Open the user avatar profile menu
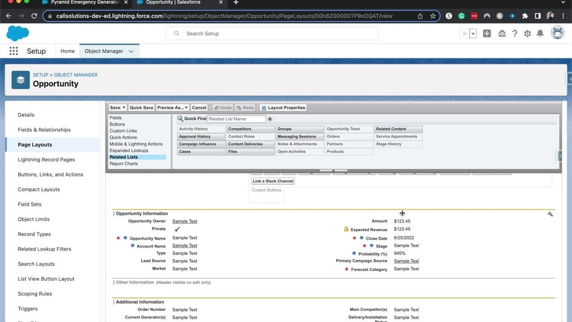572x322 pixels. coord(558,33)
